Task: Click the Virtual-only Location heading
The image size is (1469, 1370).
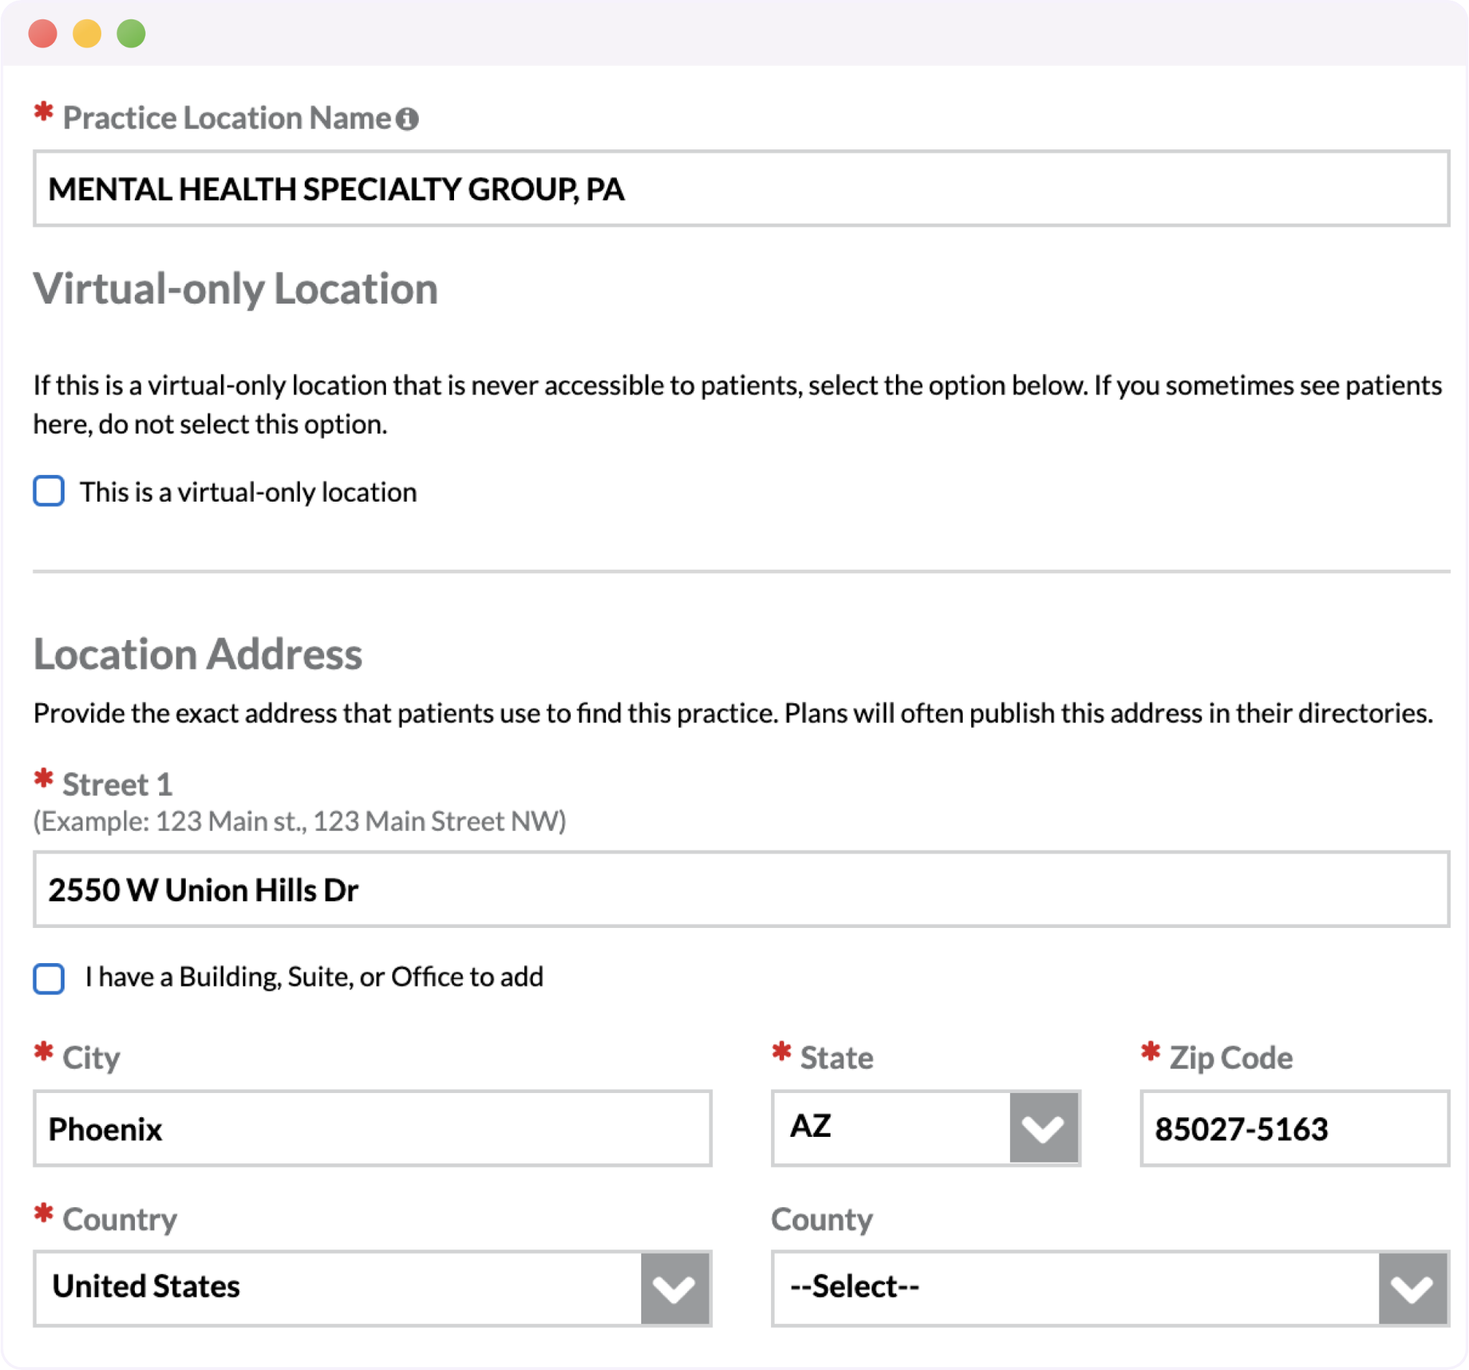Action: (236, 288)
